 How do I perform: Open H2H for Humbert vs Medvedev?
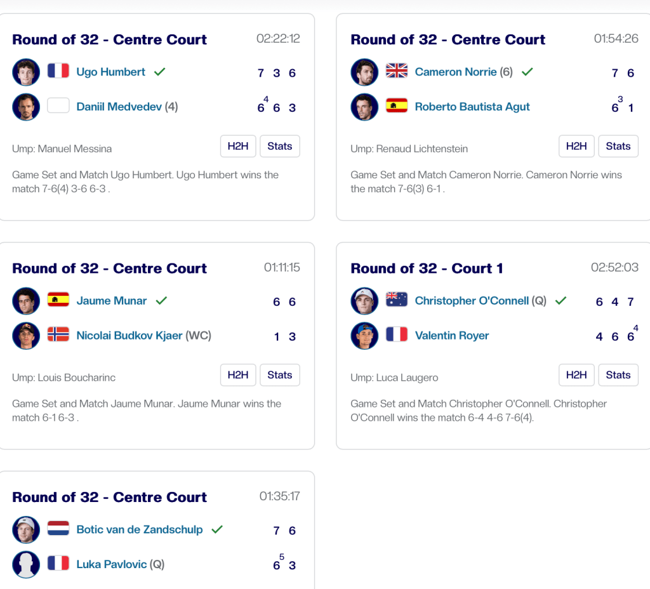pos(238,146)
